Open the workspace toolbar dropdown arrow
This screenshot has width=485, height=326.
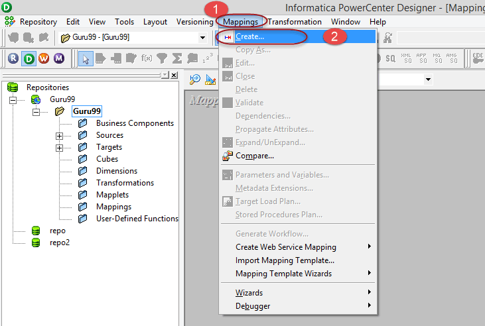(428, 80)
